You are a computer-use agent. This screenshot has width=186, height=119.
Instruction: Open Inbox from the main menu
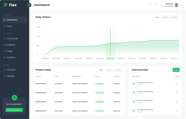point(9,26)
